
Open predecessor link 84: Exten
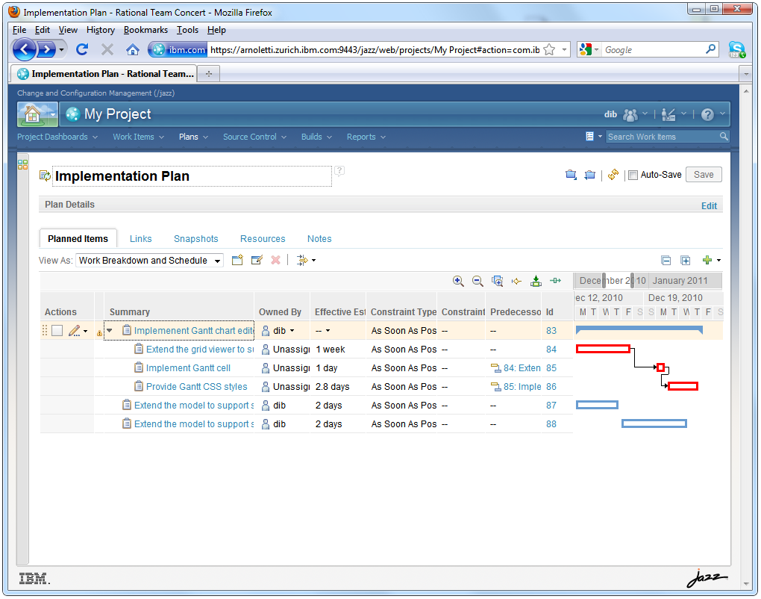[522, 368]
